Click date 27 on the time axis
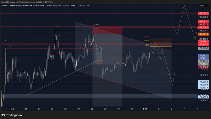 coord(79,109)
